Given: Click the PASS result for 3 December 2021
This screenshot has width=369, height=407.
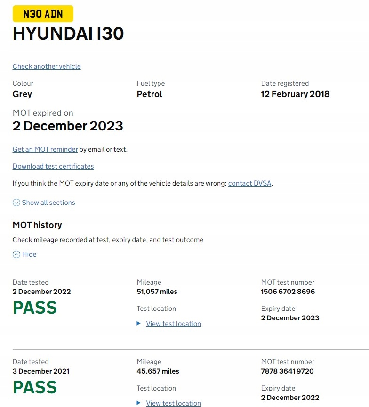Looking at the screenshot, I should pos(35,388).
